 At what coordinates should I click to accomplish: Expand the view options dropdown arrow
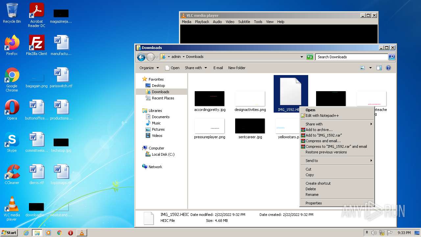click(370, 68)
